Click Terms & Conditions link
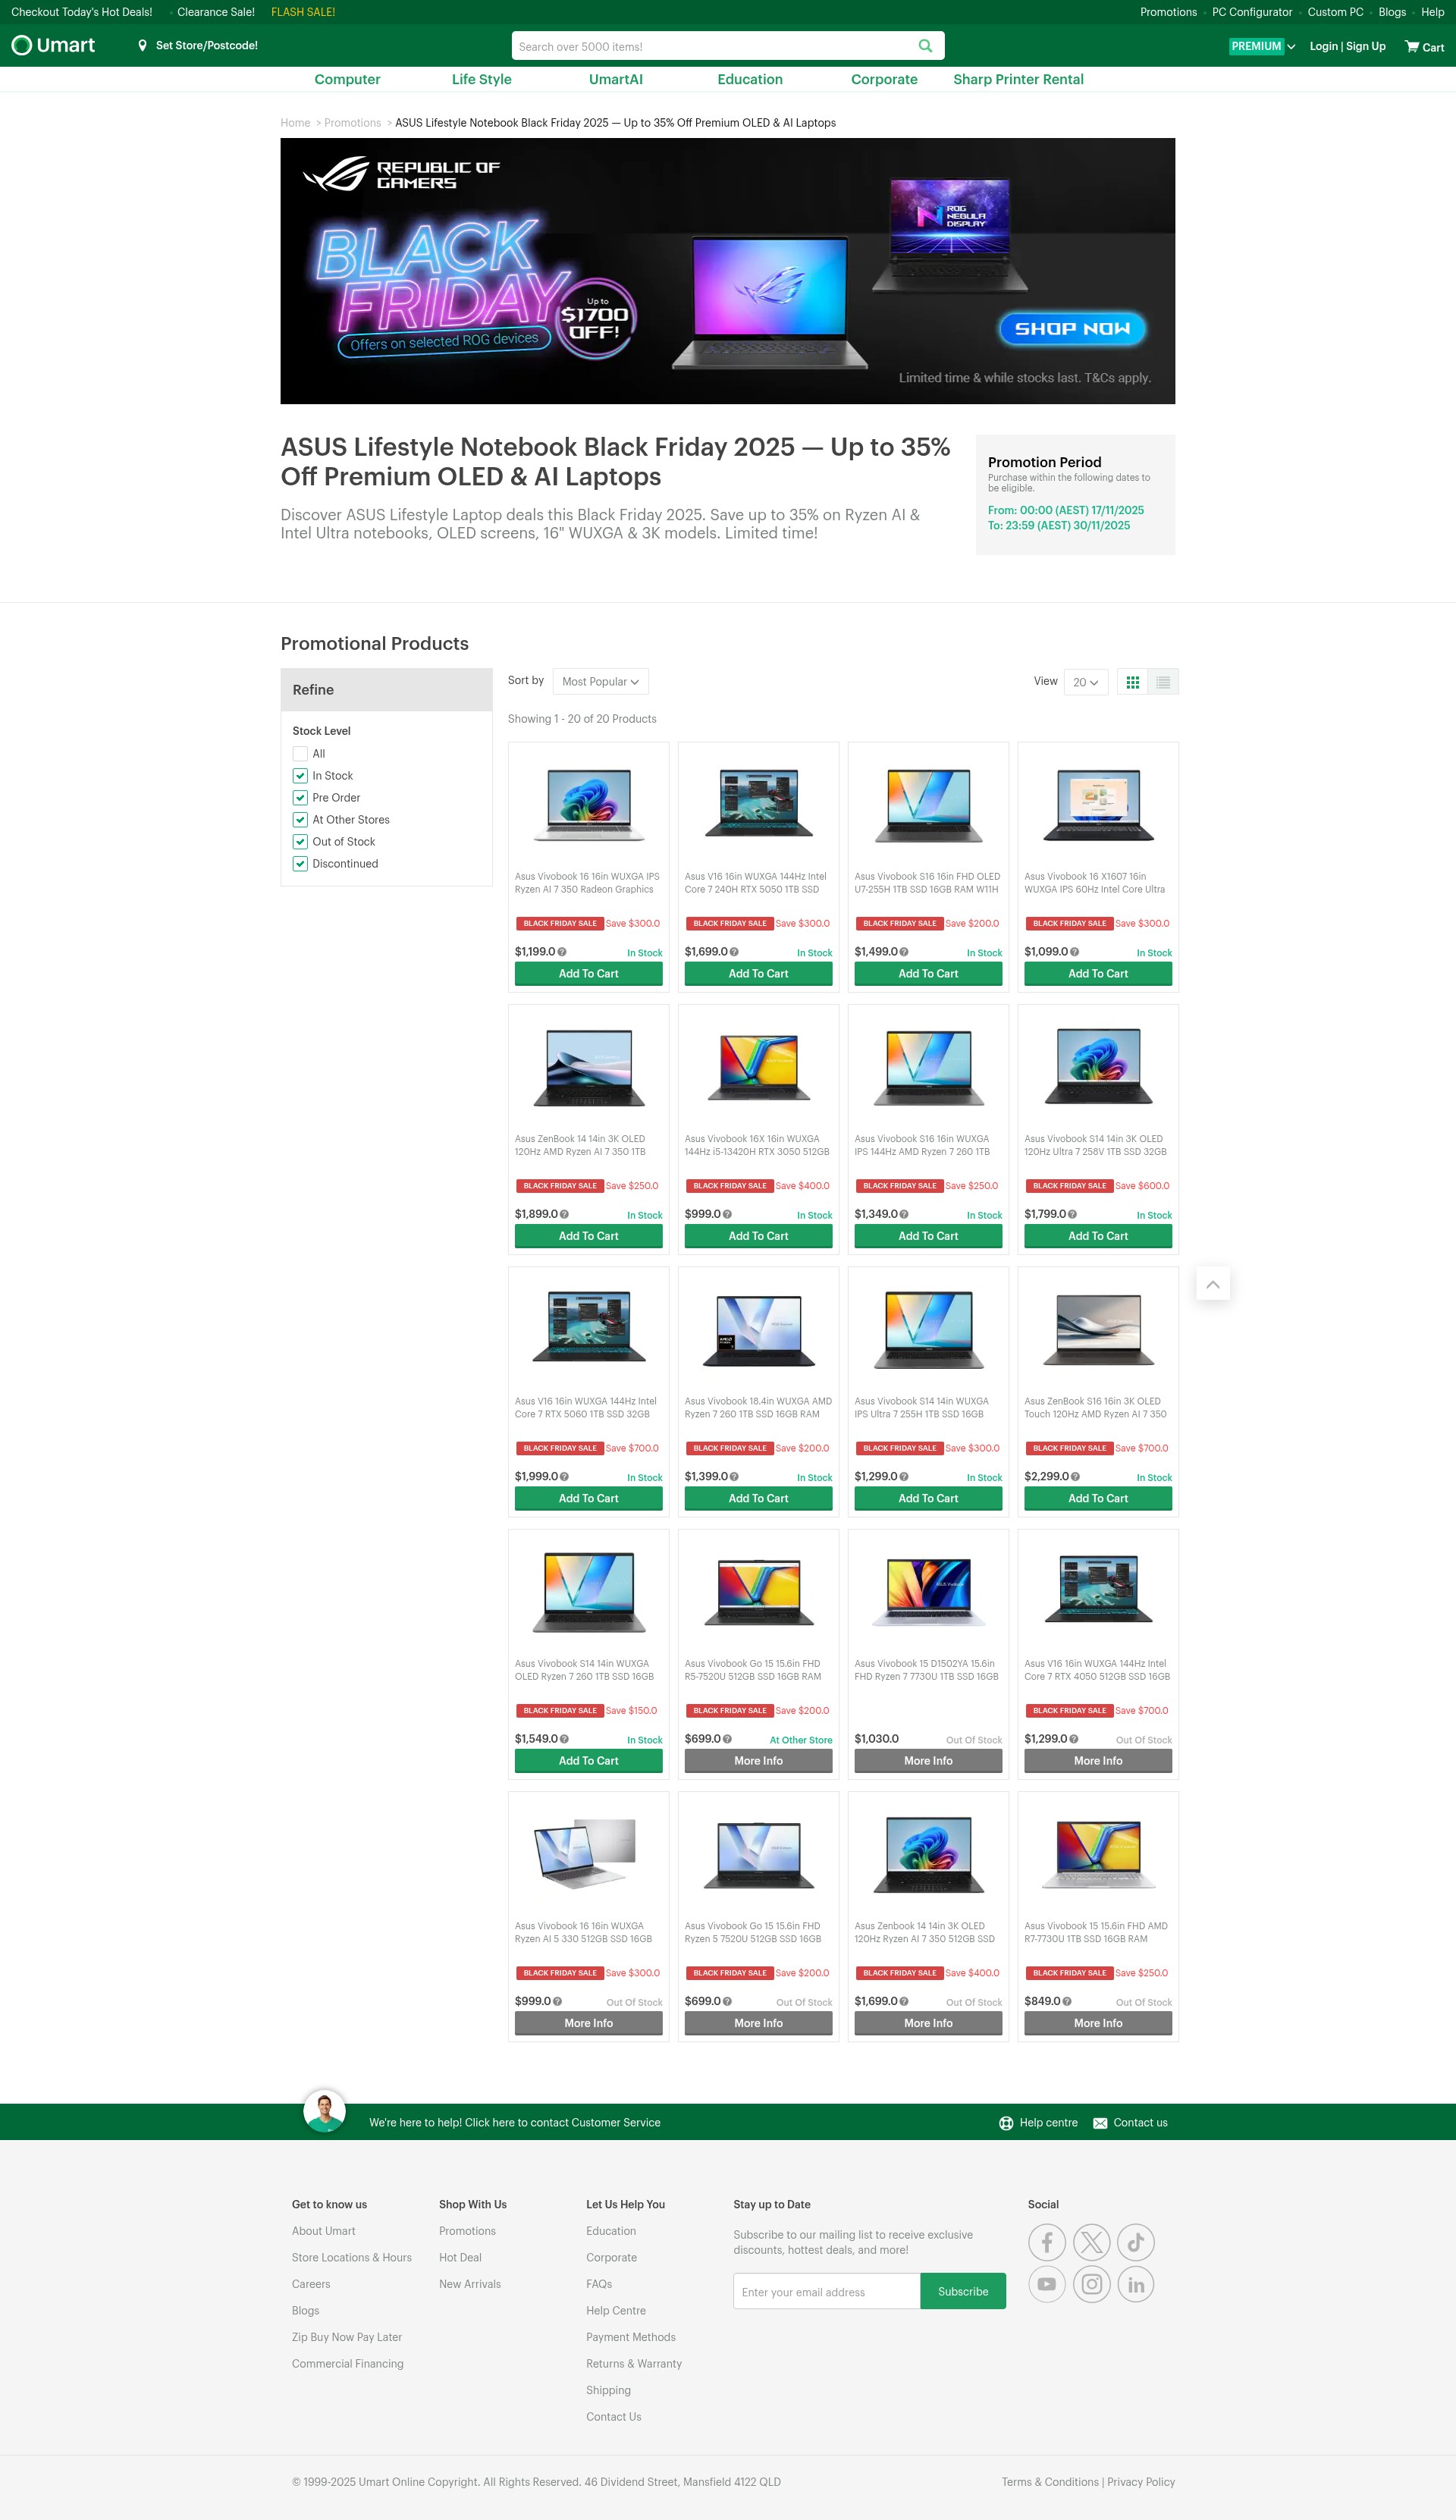This screenshot has height=2520, width=1456. click(1050, 2482)
